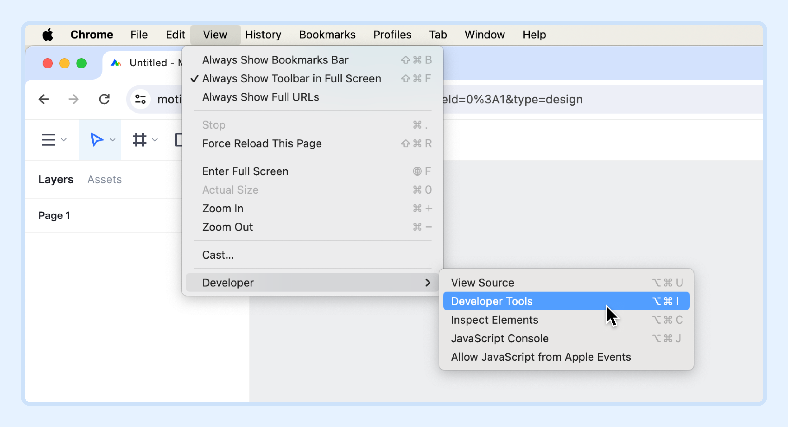Viewport: 788px width, 427px height.
Task: Open the History menu
Action: (263, 35)
